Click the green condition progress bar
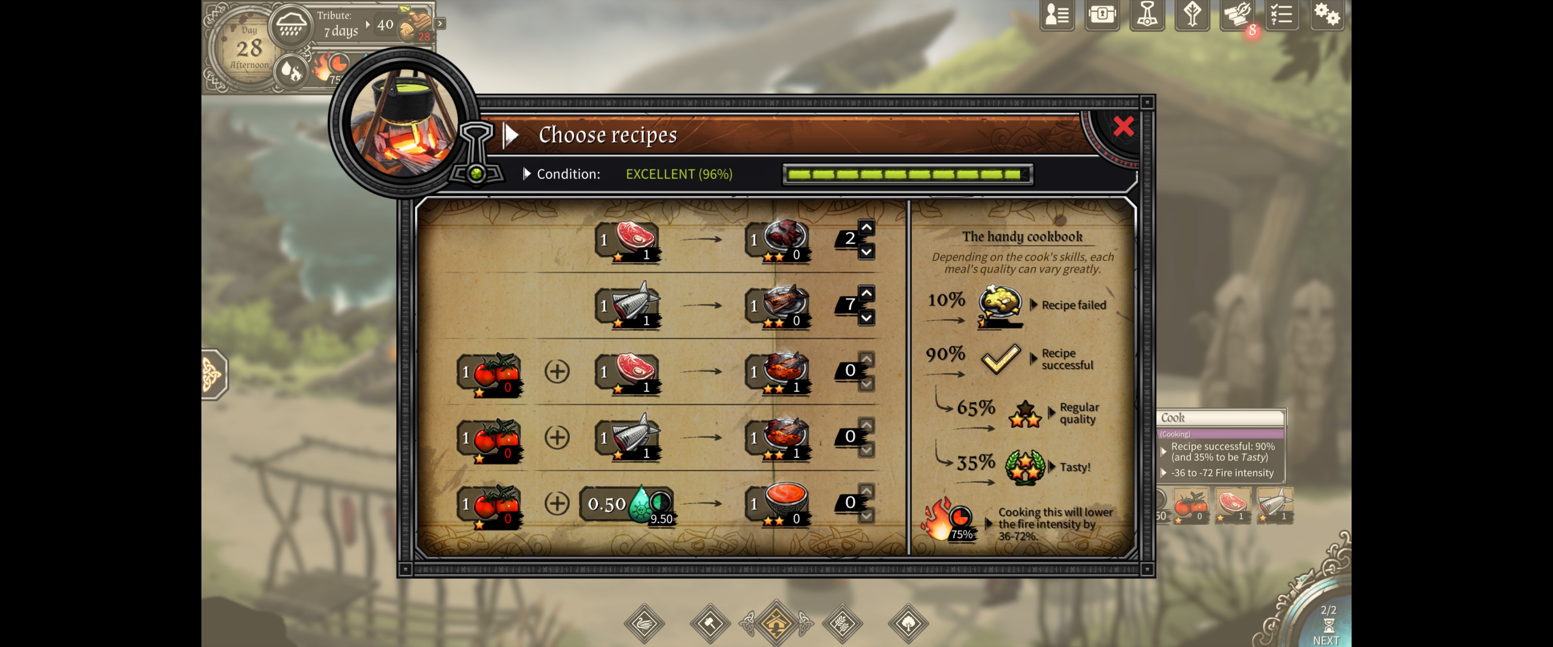 point(907,174)
